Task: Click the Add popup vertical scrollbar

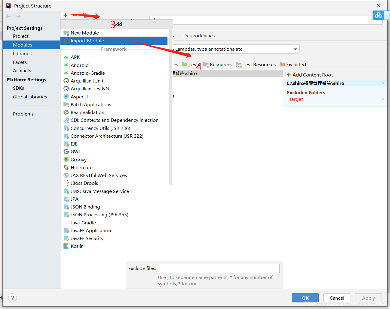Action: click(171, 106)
